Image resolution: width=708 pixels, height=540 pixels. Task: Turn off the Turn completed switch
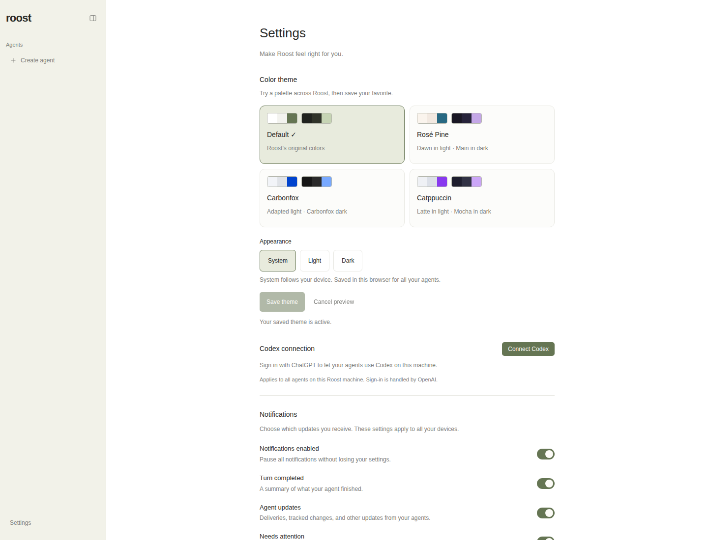[x=545, y=484]
